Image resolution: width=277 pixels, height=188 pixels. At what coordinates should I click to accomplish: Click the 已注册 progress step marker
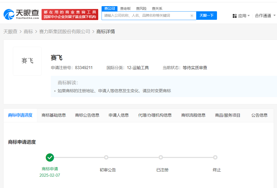[x=161, y=157]
